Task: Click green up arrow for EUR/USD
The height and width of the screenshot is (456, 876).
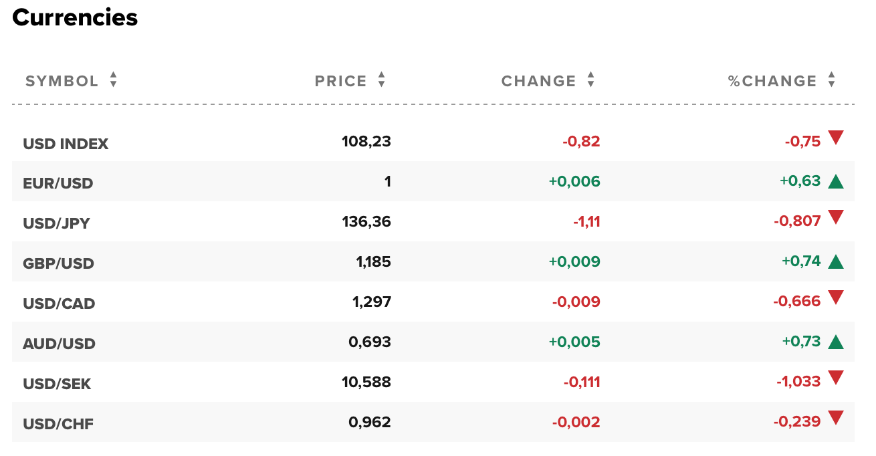Action: tap(836, 181)
